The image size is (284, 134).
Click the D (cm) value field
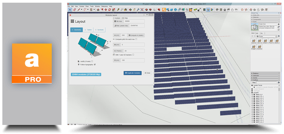(x=133, y=60)
